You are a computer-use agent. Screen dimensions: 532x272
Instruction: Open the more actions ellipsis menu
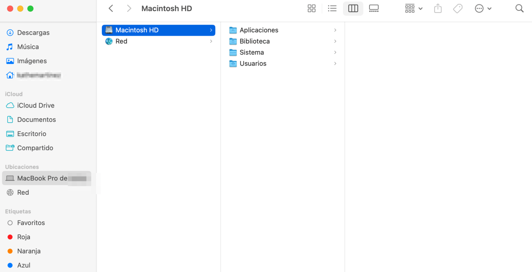[x=483, y=8]
